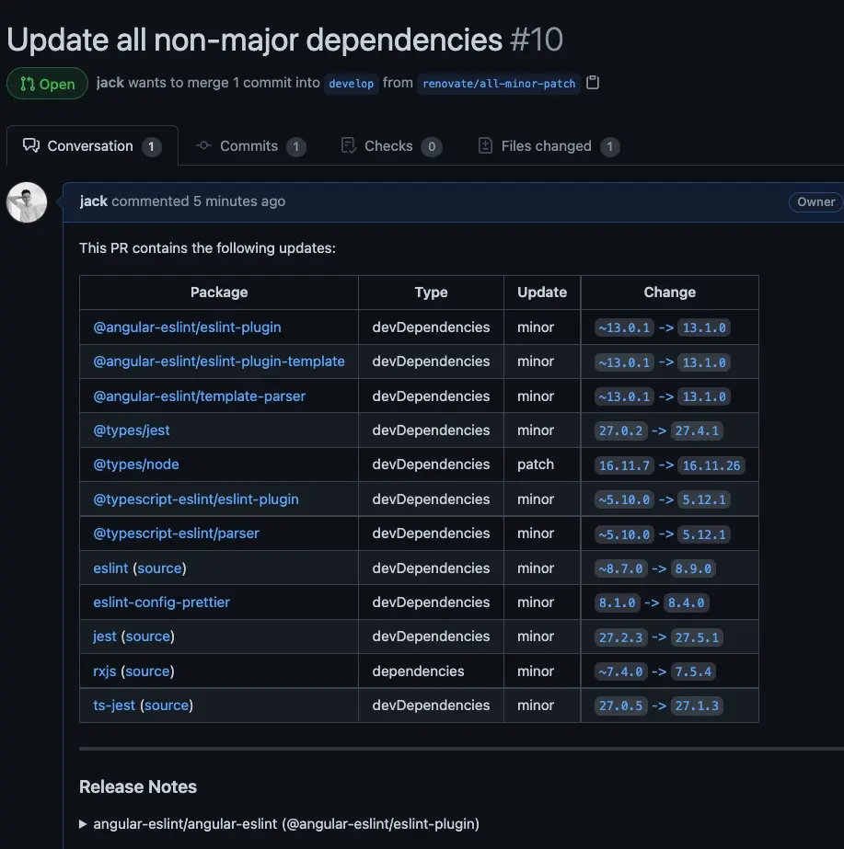Copy the renovate/all-minor-patch branch name icon

593,82
